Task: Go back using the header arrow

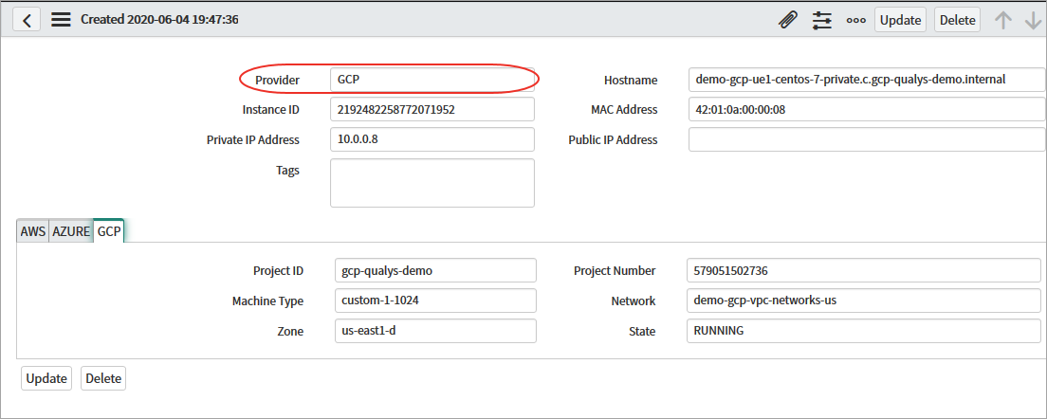Action: (x=27, y=20)
